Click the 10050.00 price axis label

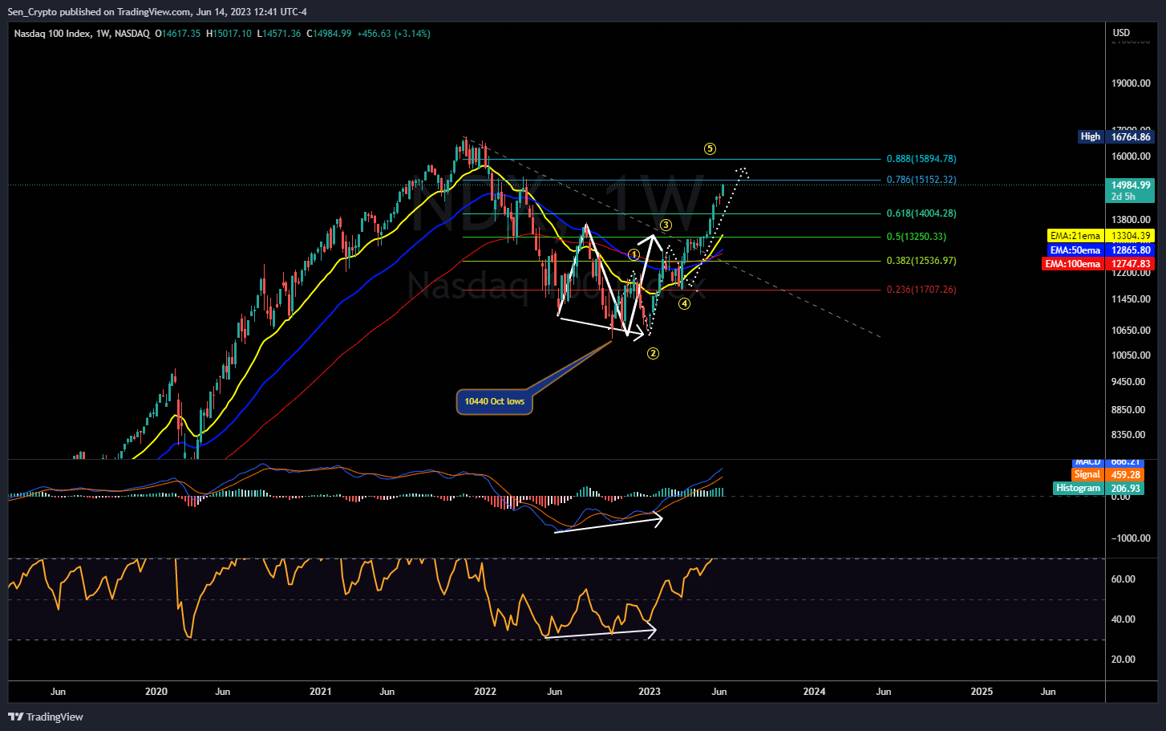tap(1131, 355)
